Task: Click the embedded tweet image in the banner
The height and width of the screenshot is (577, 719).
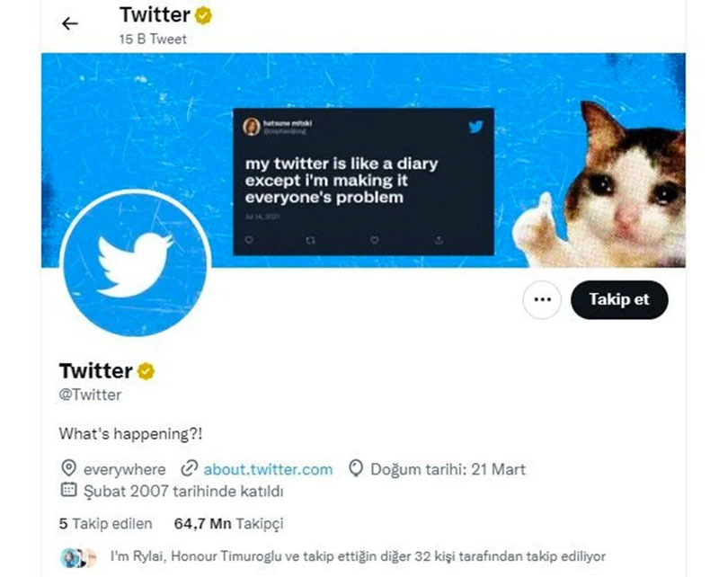Action: (363, 181)
